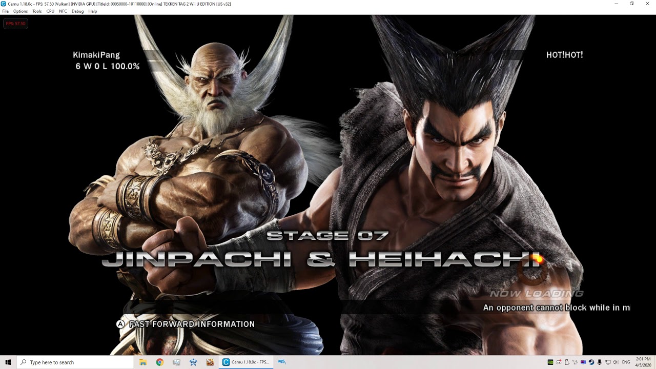Open network status tray icon

coord(608,362)
